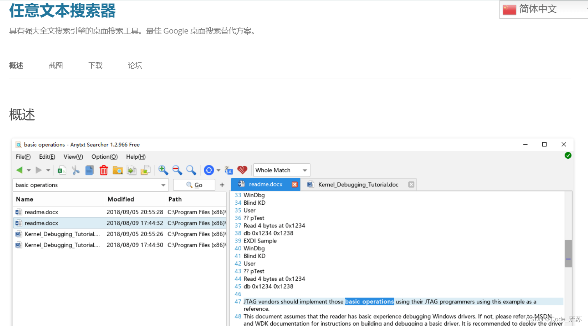Click the preview pane vertical scrollbar thumb
The image size is (588, 326).
click(x=568, y=253)
